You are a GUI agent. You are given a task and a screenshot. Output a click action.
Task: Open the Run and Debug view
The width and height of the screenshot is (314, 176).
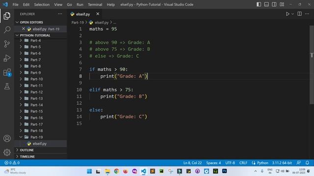(x=7, y=58)
